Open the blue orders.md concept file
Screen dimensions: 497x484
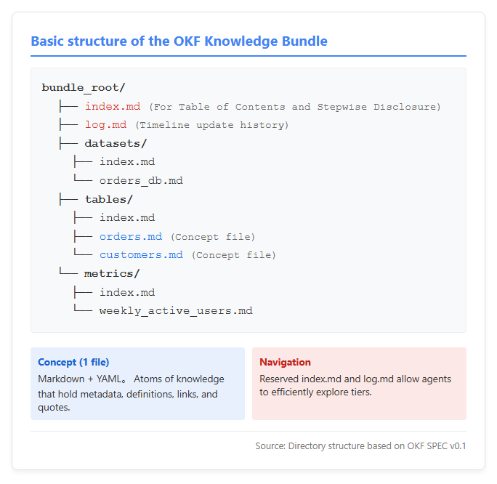point(131,236)
